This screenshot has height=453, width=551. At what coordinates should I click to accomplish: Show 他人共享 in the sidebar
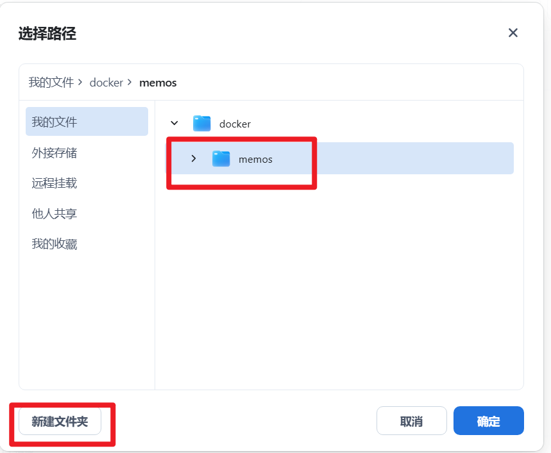click(55, 213)
